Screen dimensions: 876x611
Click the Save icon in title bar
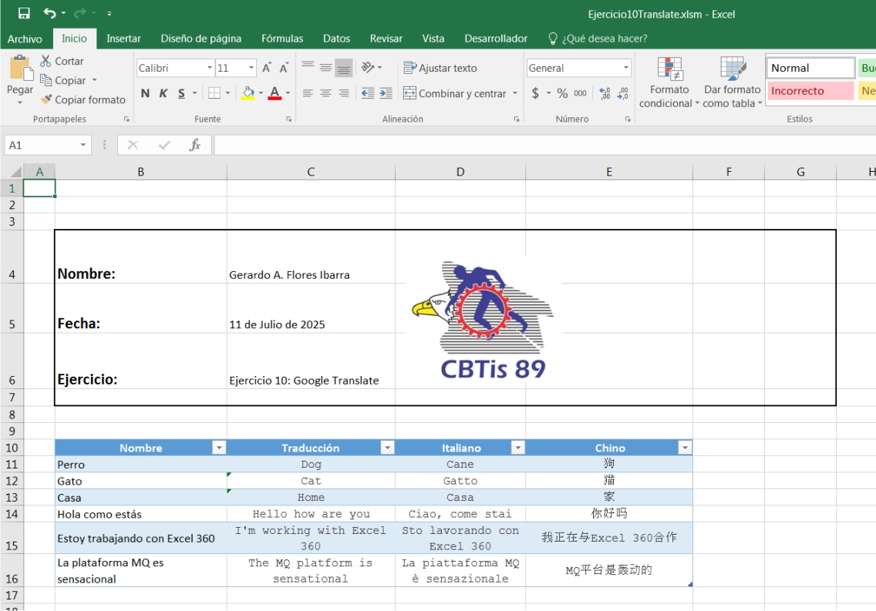[x=24, y=13]
